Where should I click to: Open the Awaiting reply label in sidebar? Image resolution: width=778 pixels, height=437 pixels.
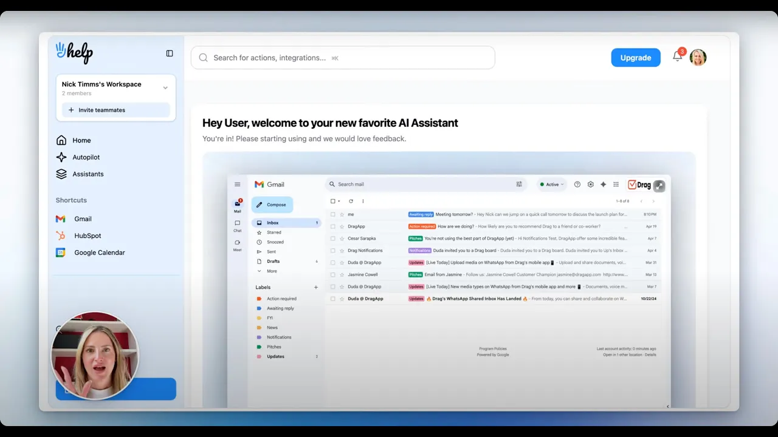coord(280,308)
